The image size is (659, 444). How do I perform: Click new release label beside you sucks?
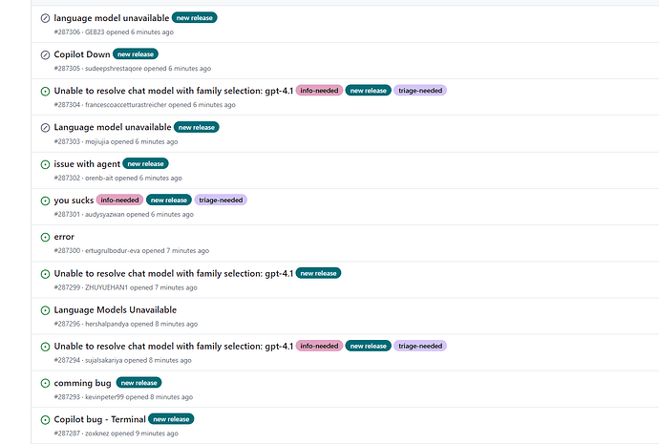point(169,200)
